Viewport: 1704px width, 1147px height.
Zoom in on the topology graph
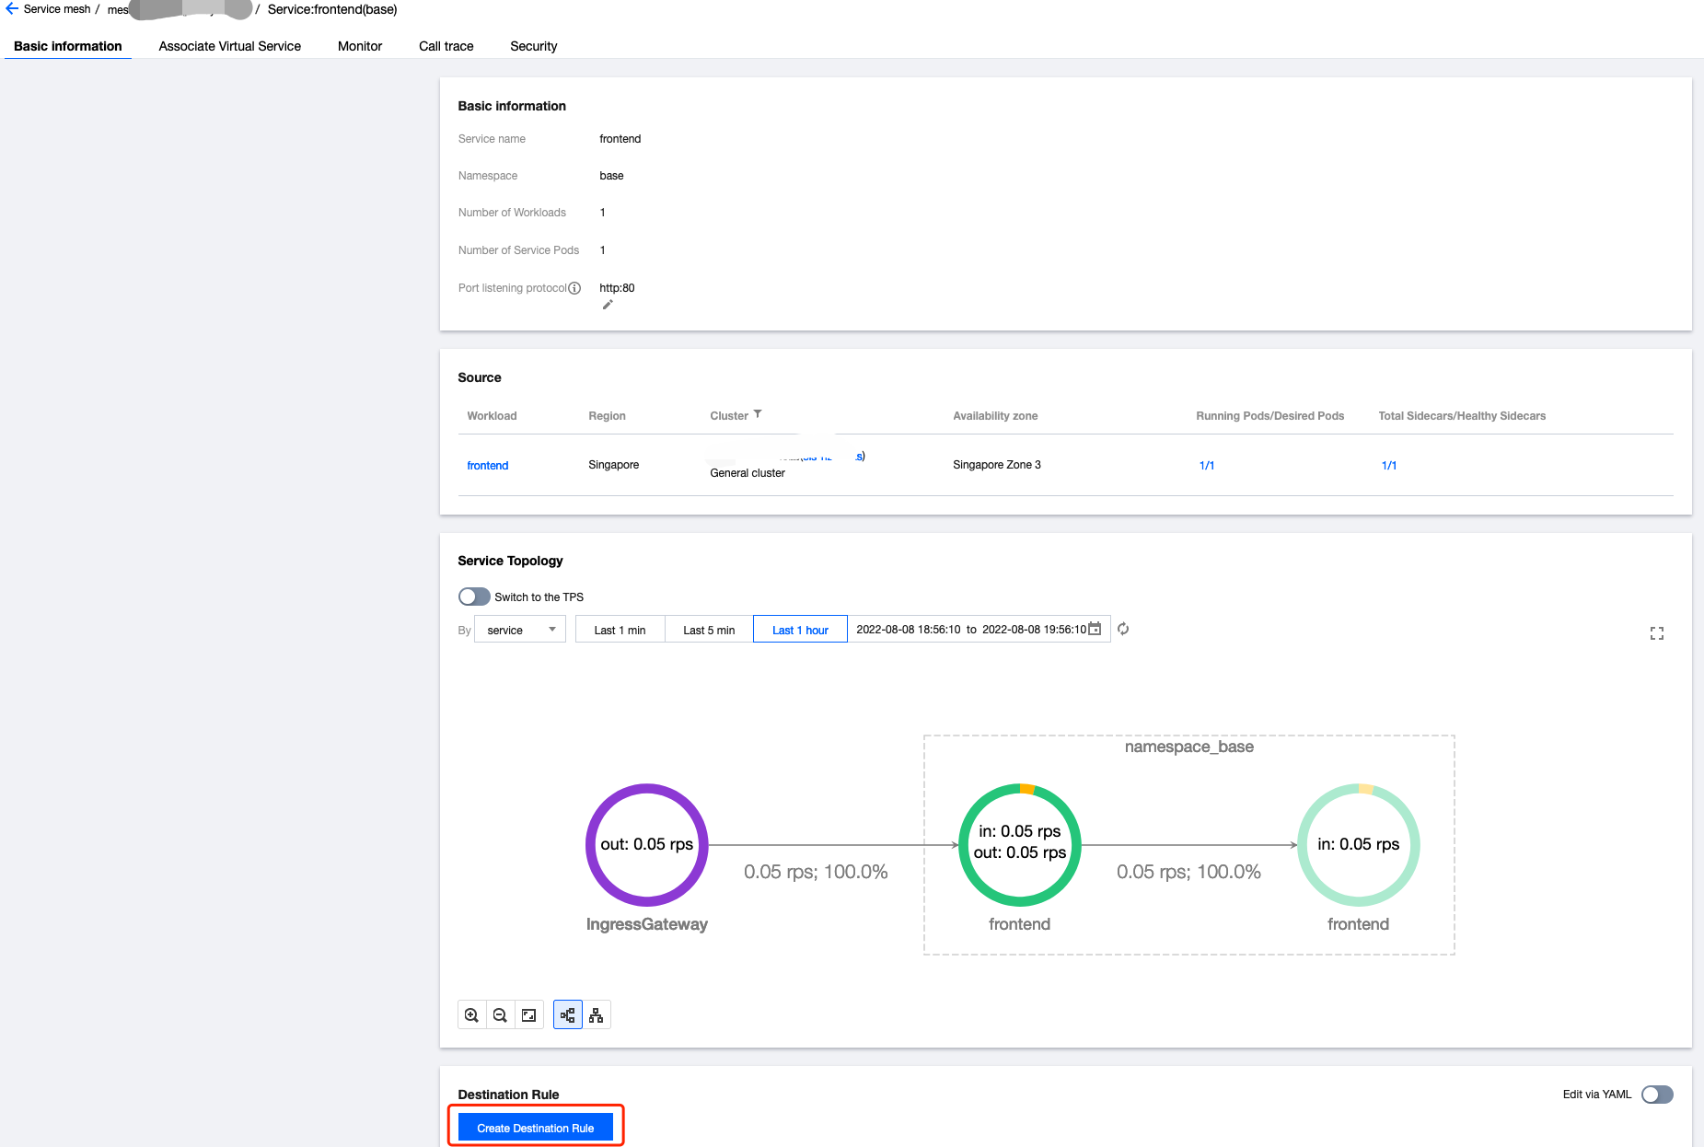tap(471, 1015)
